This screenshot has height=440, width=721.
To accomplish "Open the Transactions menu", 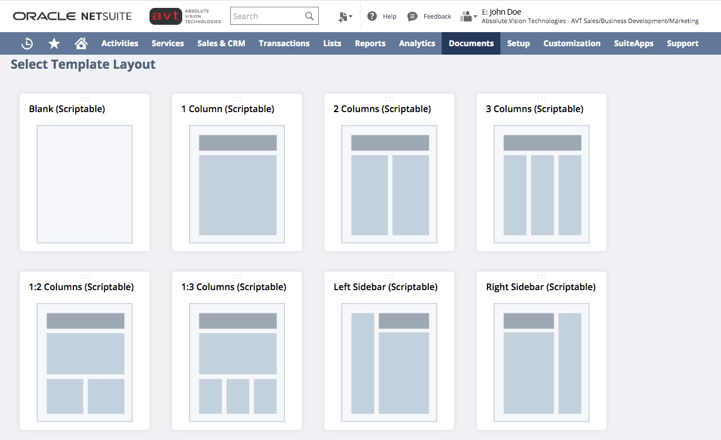I will [284, 43].
